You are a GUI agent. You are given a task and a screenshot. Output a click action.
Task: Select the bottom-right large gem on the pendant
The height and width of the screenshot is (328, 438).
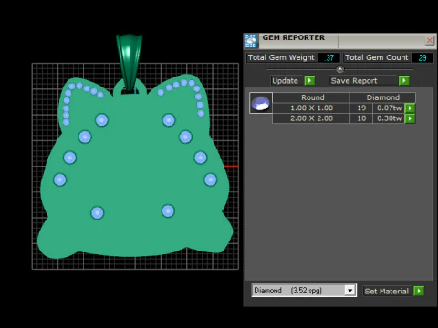pos(168,211)
